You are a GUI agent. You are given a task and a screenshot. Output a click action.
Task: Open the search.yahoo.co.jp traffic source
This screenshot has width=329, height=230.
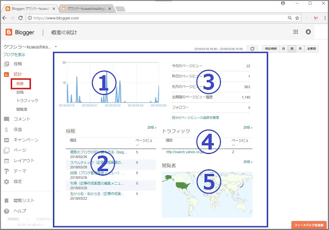(185, 152)
